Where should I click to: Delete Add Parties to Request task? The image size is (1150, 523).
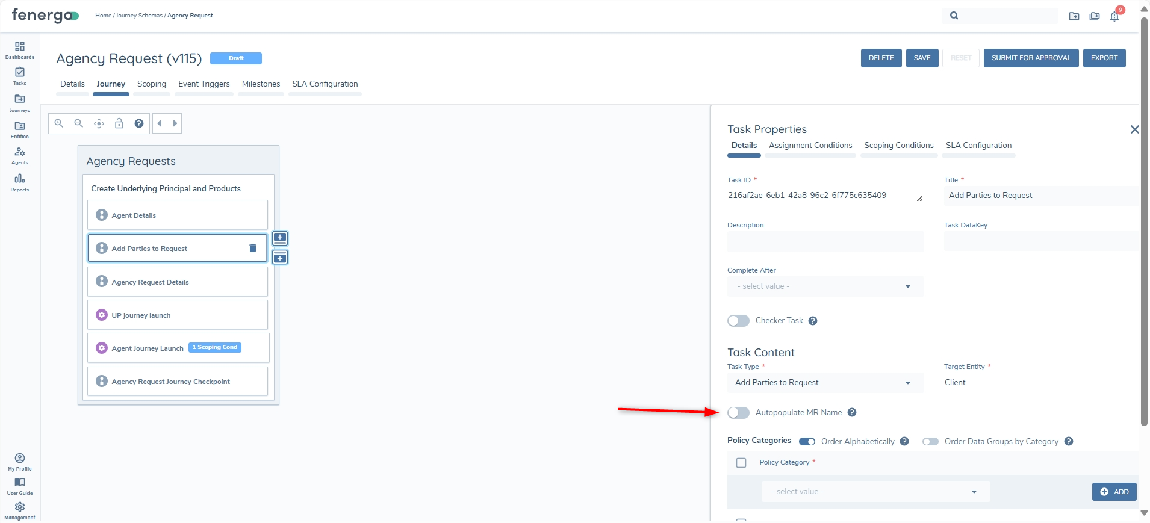pyautogui.click(x=253, y=248)
